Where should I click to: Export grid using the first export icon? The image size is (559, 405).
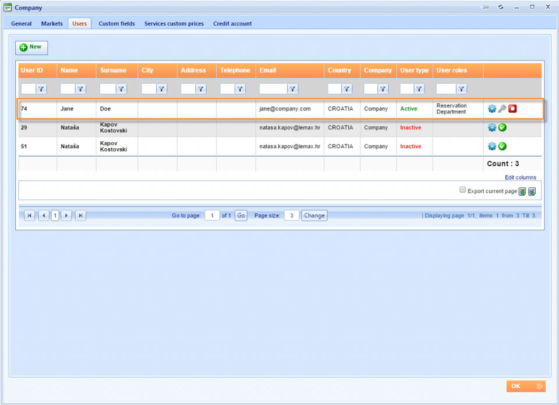522,192
